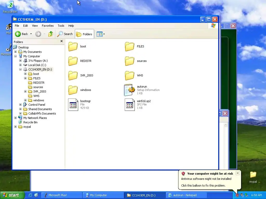Open the Tools menu
Screen dimensions: 266x199
tap(61, 26)
